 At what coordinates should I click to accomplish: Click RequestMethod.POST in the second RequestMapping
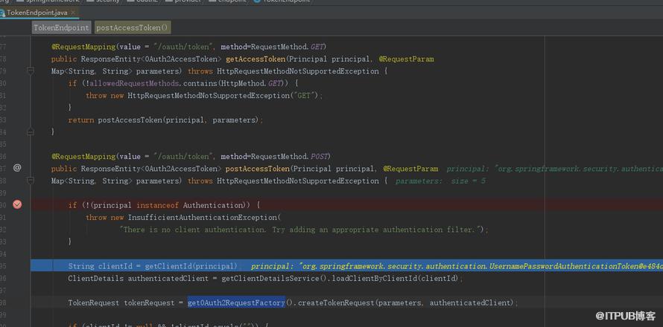(289, 157)
